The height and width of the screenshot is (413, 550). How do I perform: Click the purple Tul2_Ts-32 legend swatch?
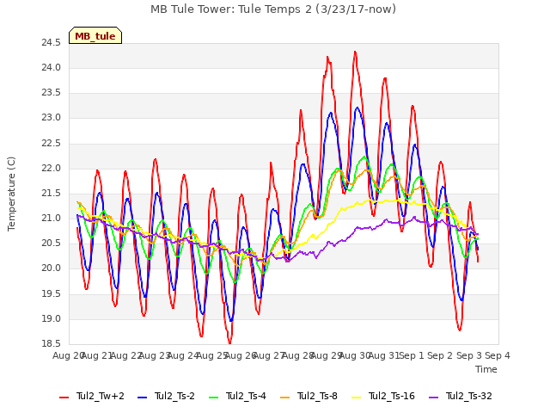tap(433, 398)
